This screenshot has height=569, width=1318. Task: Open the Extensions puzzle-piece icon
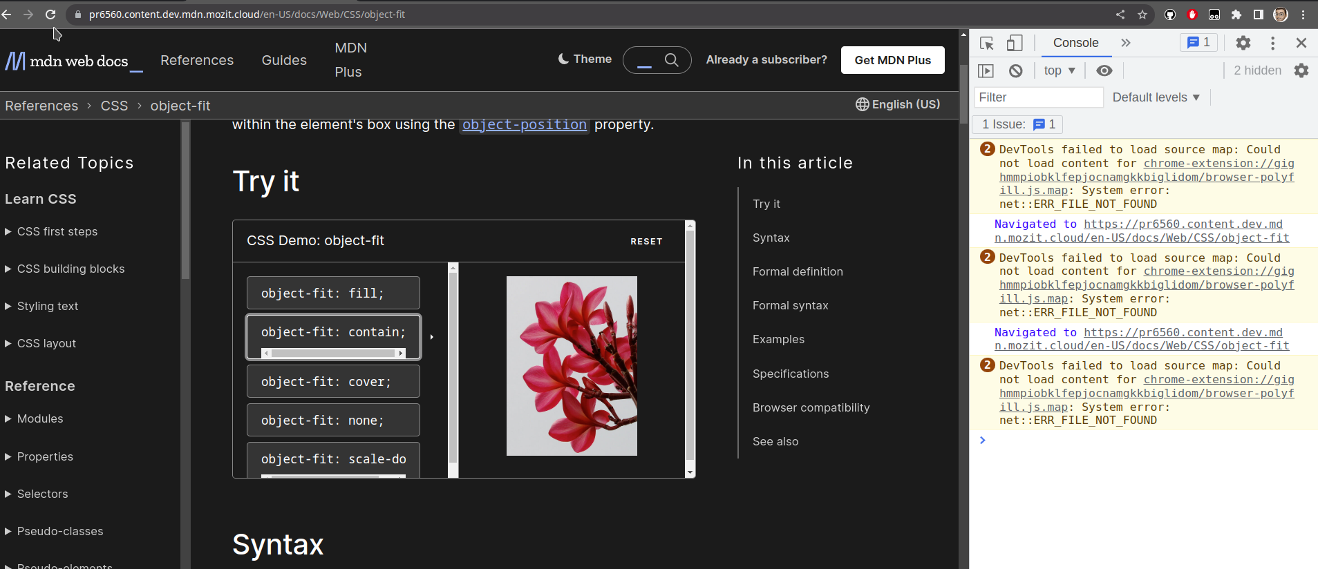[x=1236, y=14]
